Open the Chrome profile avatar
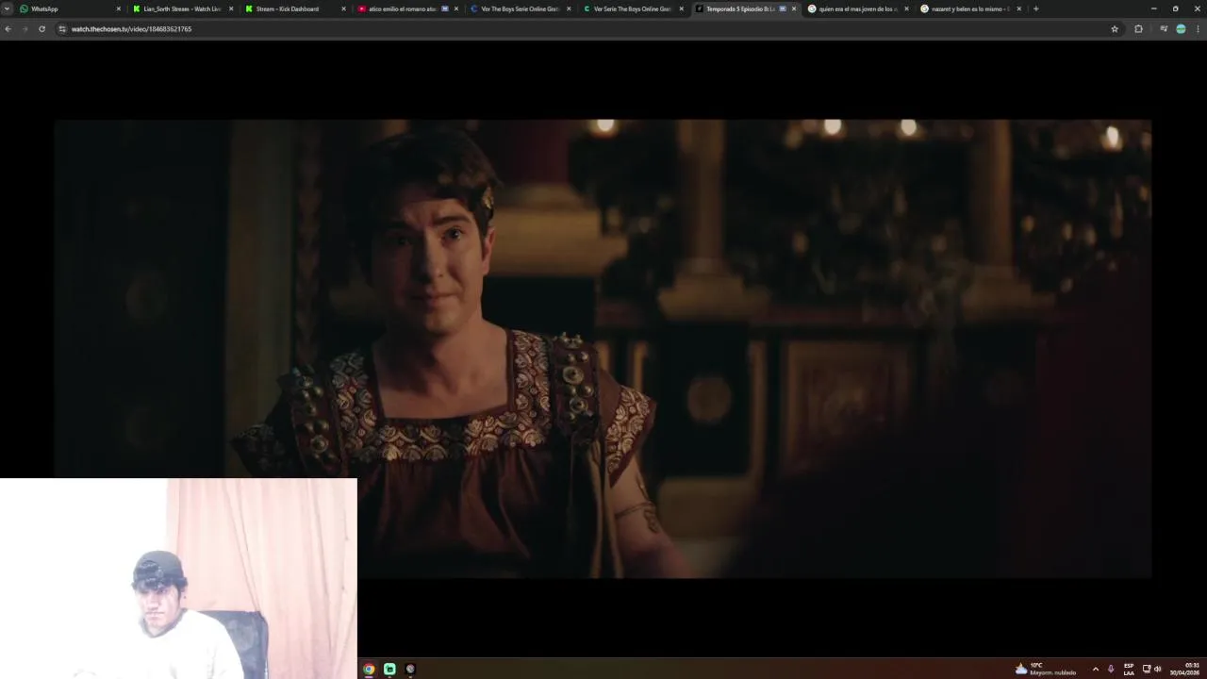The image size is (1207, 679). pyautogui.click(x=1181, y=29)
